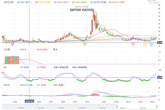165x110 pixels.
Task: Click the MV5 0 legend value
Action: 23,50
